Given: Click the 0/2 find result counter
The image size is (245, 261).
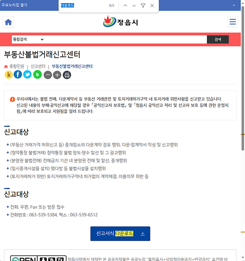Looking at the screenshot, I should point(112,6).
